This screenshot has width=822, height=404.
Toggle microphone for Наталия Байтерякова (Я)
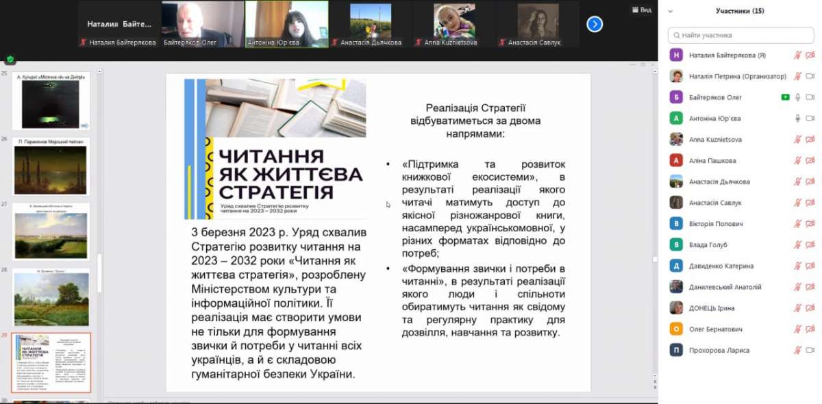click(x=797, y=55)
